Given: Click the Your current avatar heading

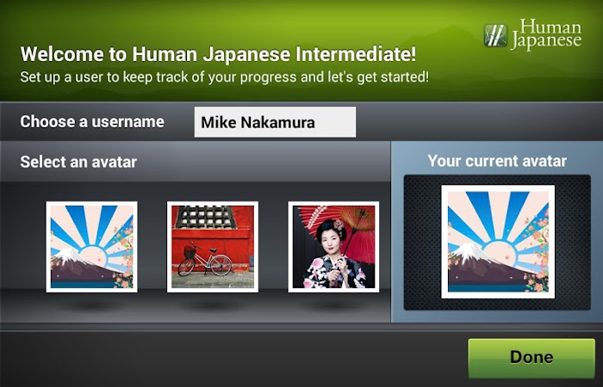Looking at the screenshot, I should [497, 161].
